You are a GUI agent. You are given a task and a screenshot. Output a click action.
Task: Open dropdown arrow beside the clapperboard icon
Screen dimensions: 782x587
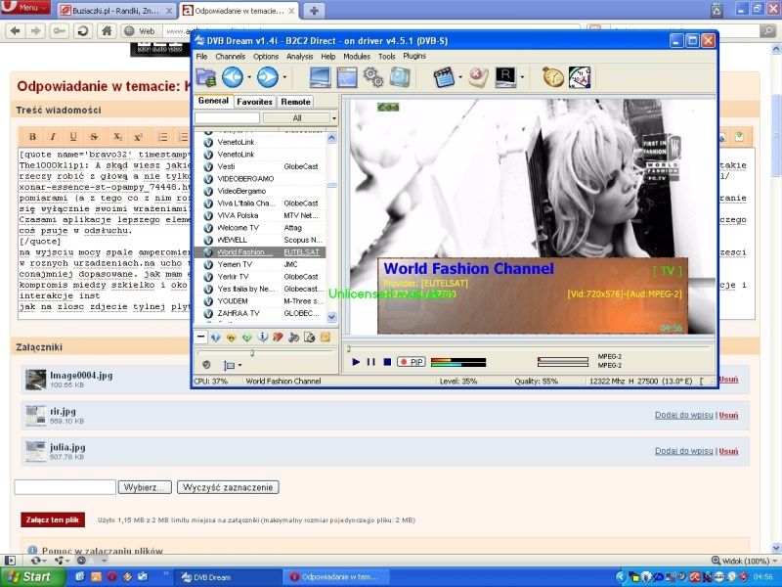point(460,78)
